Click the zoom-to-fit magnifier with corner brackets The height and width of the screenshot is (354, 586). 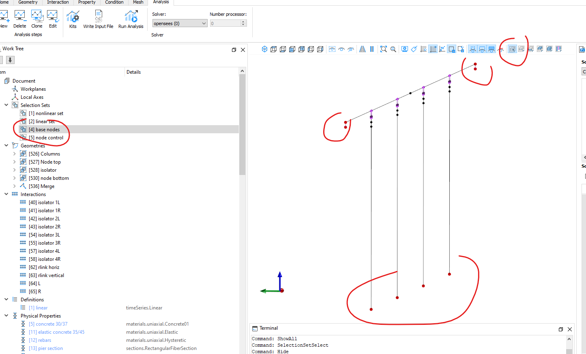384,49
